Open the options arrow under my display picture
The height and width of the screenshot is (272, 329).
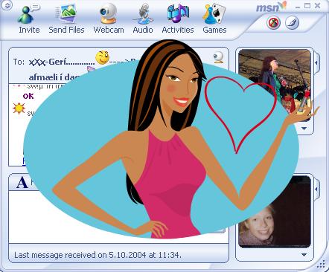304,254
